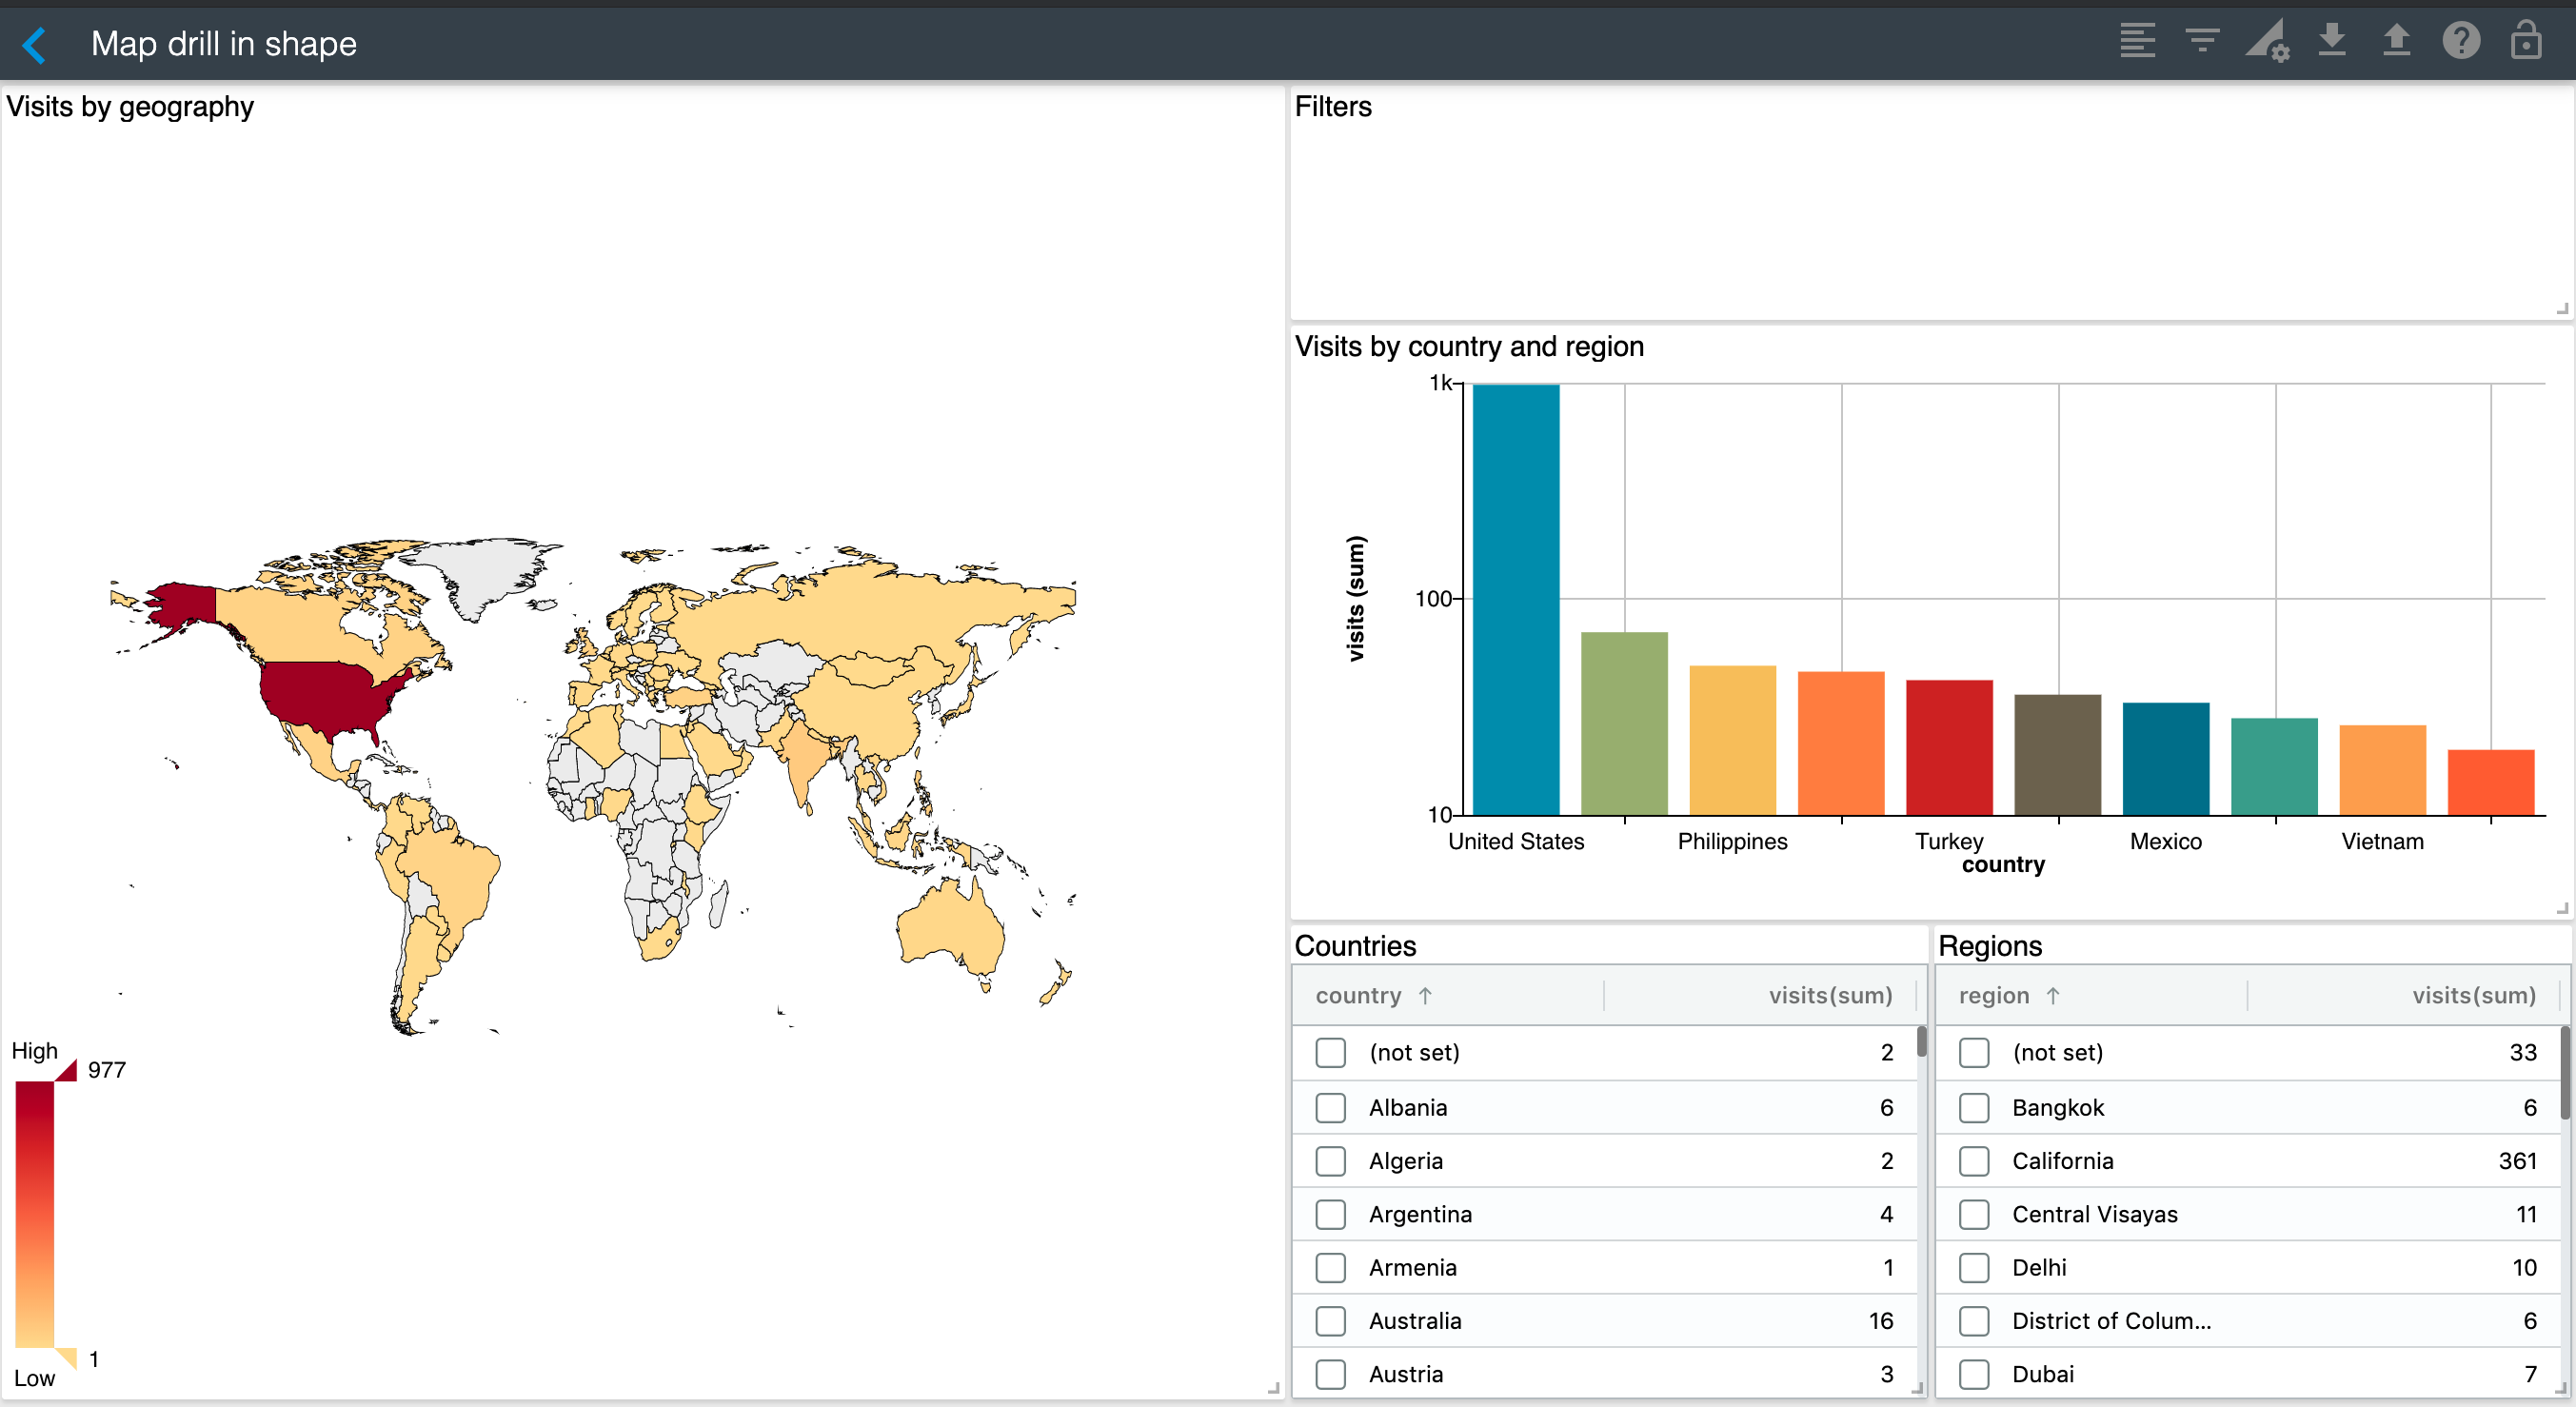Click the Regions visits(sum) column header
Screen dimensions: 2576x1407
(2473, 995)
